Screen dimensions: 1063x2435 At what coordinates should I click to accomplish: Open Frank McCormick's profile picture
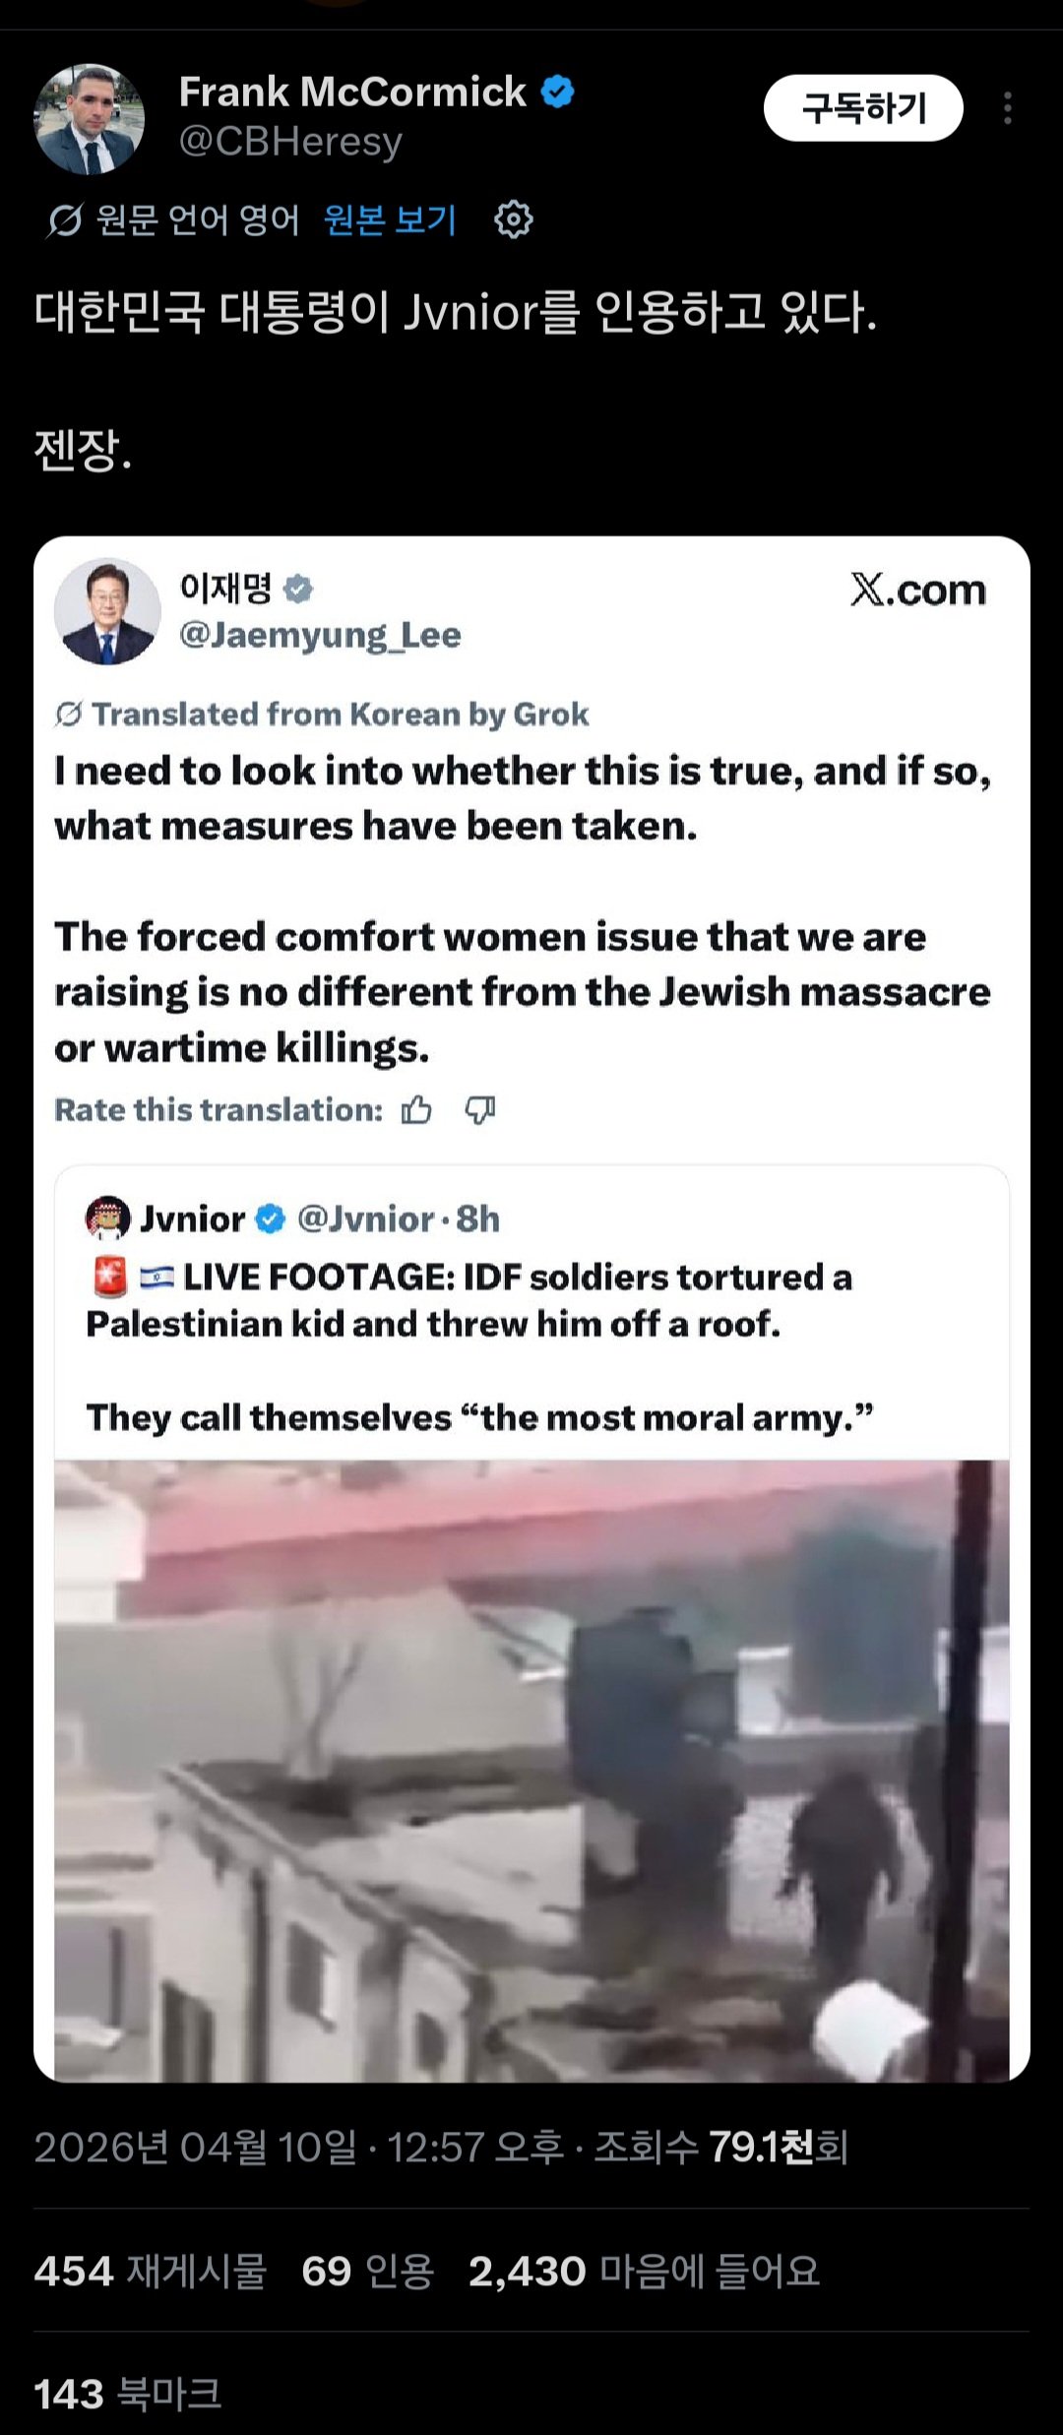[90, 119]
